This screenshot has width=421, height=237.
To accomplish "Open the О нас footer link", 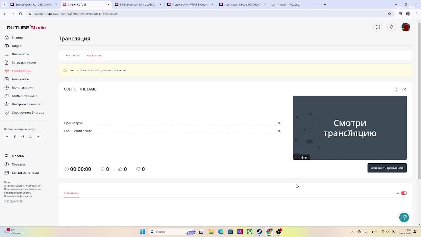I will coord(7,182).
